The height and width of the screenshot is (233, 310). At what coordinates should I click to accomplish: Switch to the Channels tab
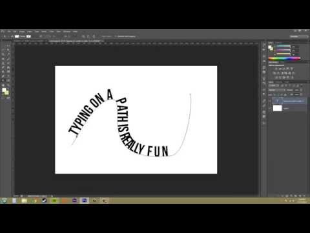279,82
